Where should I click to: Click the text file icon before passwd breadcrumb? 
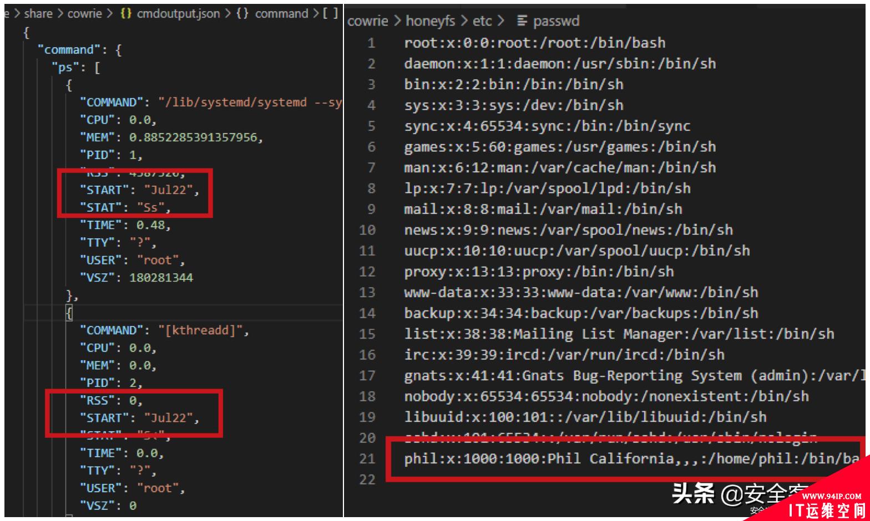coord(522,21)
